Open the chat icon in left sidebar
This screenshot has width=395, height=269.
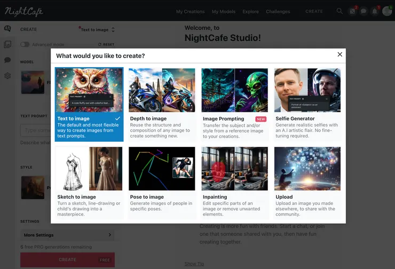point(7,60)
